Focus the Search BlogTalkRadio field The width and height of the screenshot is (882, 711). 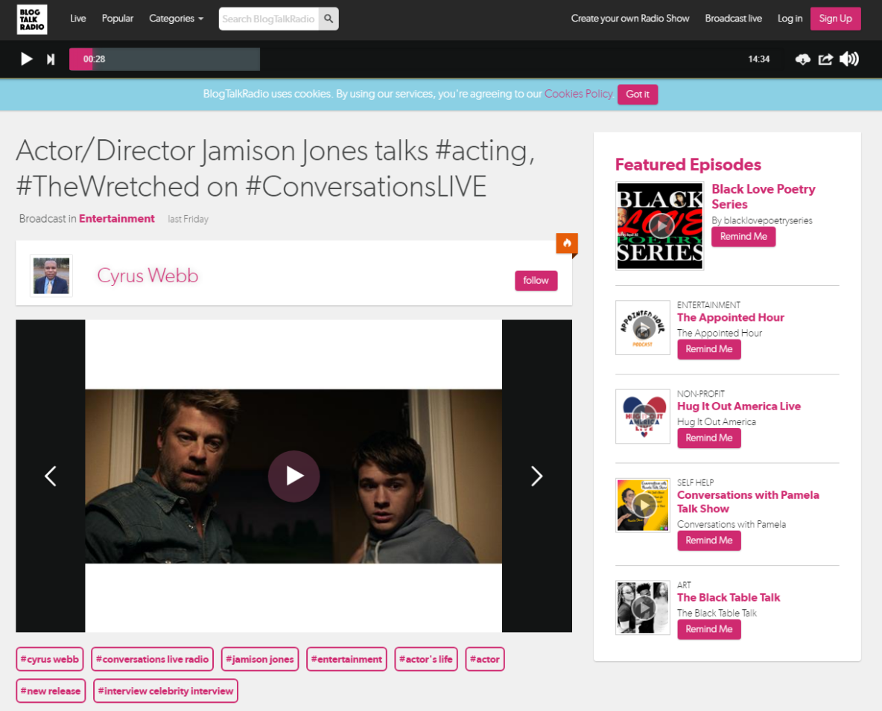(269, 19)
